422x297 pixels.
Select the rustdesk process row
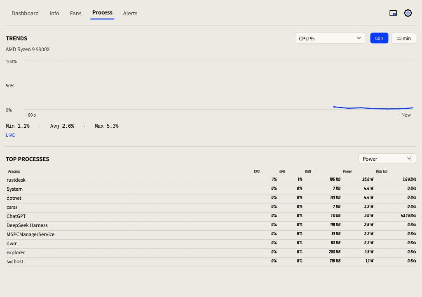tap(211, 180)
